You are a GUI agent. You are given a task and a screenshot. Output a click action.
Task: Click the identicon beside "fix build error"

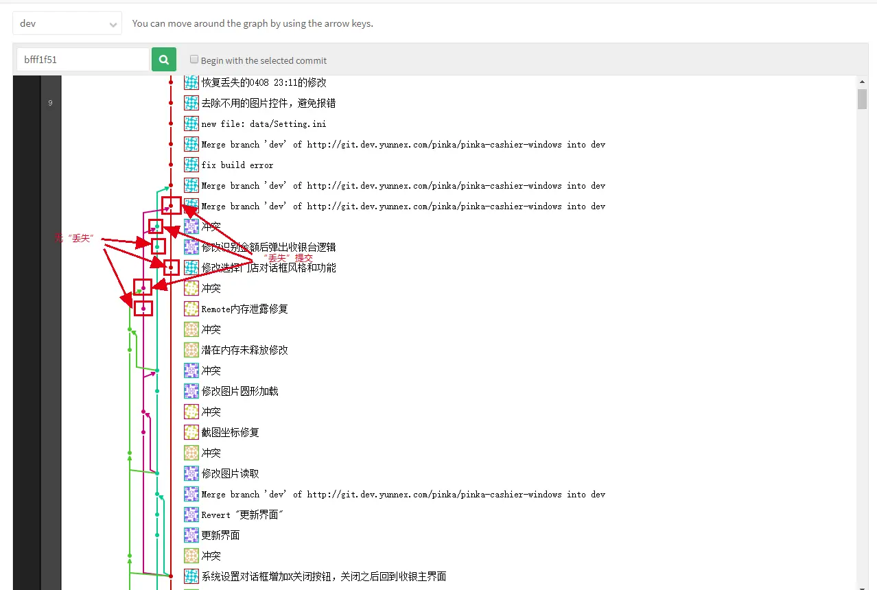click(190, 165)
